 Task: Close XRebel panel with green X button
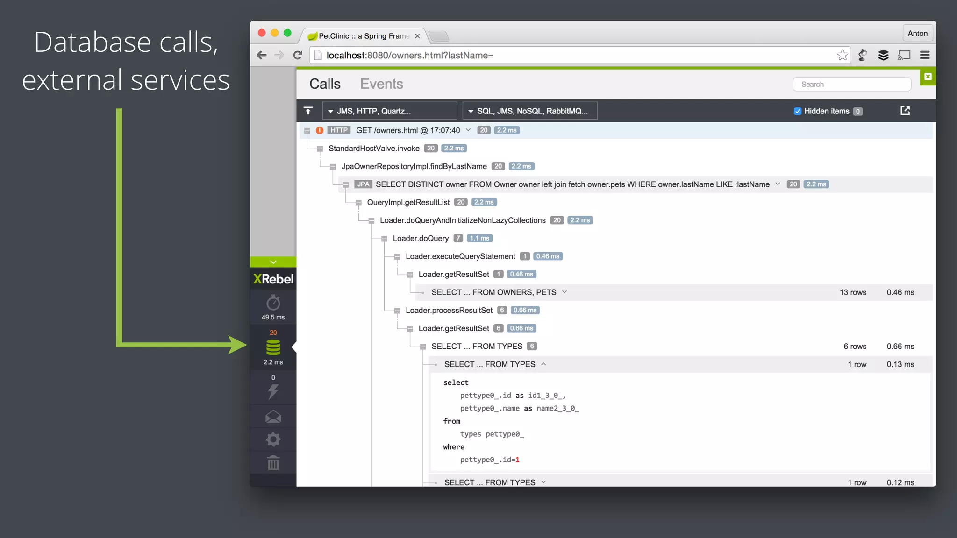[x=928, y=77]
